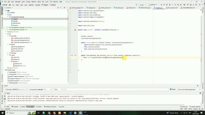Click the gutter override marker on getView line
205x115 pixels.
[72, 55]
